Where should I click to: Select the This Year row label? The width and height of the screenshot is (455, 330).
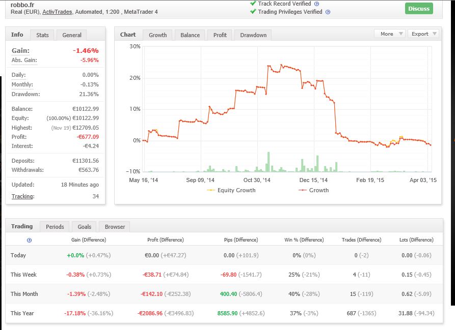coord(22,313)
